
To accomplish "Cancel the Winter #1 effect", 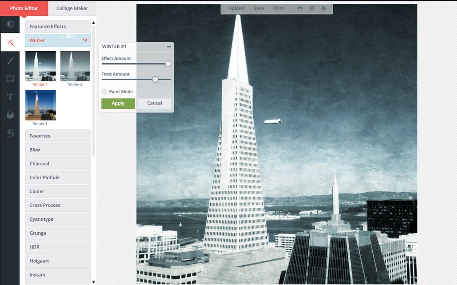I will (x=154, y=103).
